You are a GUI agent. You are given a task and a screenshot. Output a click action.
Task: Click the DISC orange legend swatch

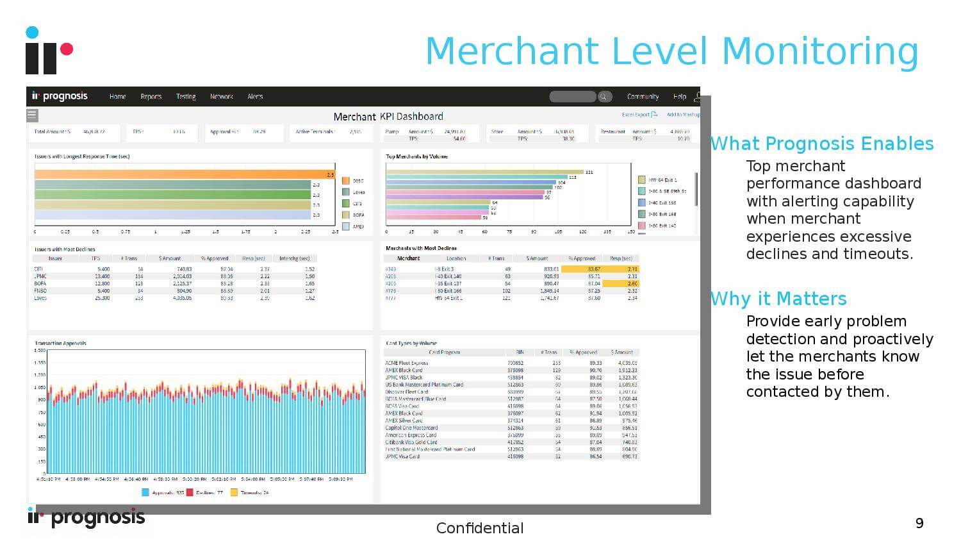coord(346,181)
